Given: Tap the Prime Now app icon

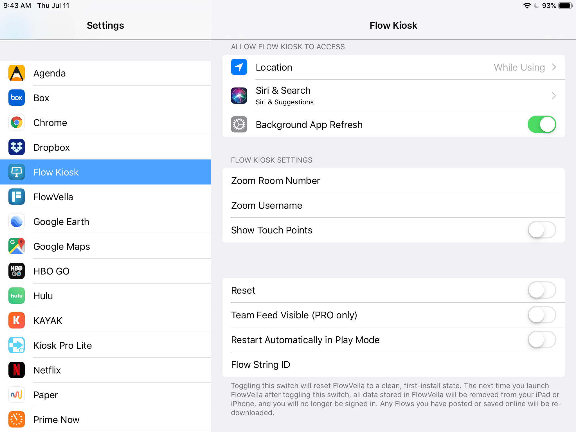Looking at the screenshot, I should pos(17,420).
